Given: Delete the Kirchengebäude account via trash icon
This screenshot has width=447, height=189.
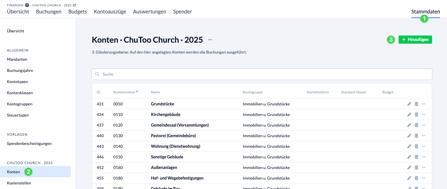Looking at the screenshot, I should coord(416,115).
